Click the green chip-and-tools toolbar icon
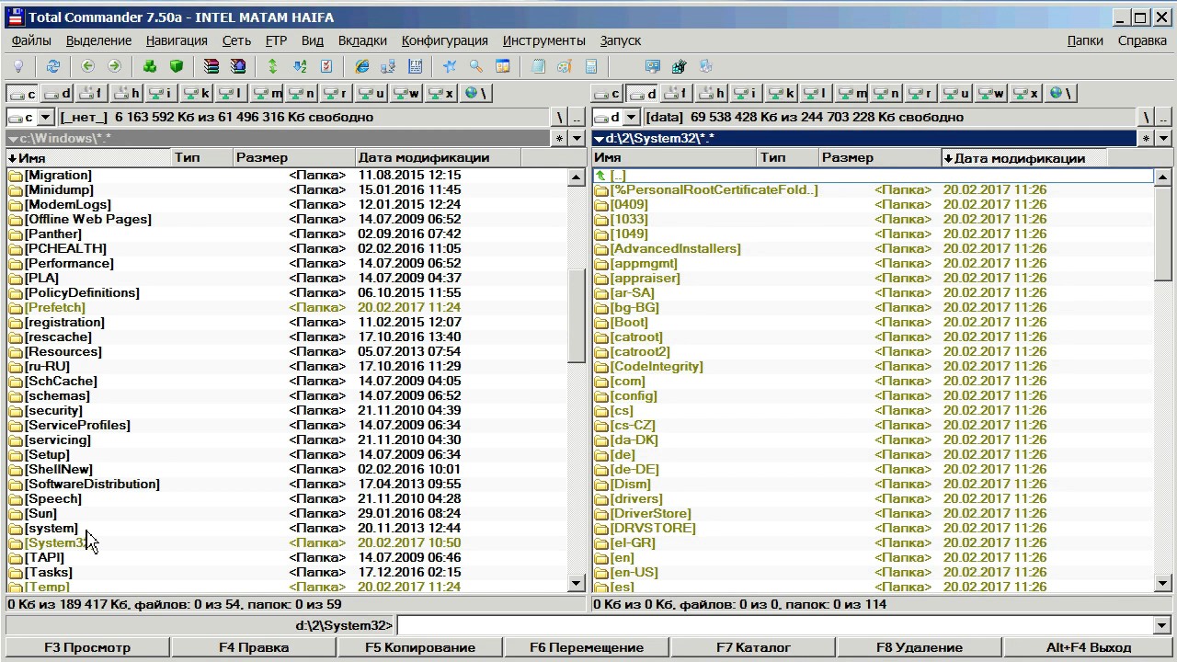The image size is (1177, 662). pyautogui.click(x=680, y=66)
